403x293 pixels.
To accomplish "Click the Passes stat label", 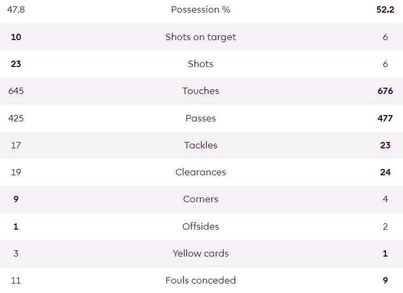I will click(x=200, y=118).
